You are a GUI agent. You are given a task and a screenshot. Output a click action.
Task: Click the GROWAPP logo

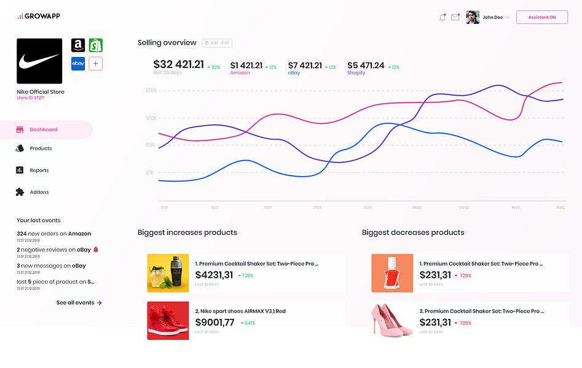coord(39,16)
